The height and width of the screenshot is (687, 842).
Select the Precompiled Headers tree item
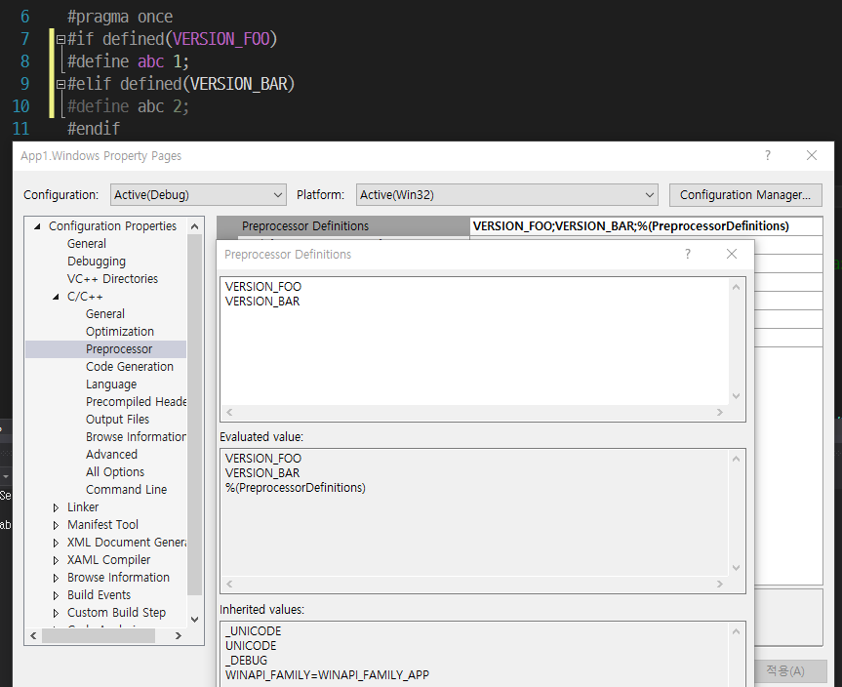[x=136, y=402]
